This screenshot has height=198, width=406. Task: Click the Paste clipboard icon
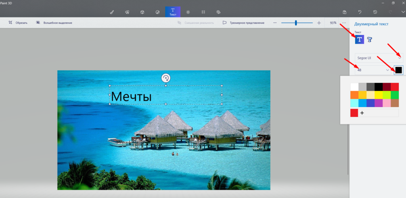(x=345, y=12)
